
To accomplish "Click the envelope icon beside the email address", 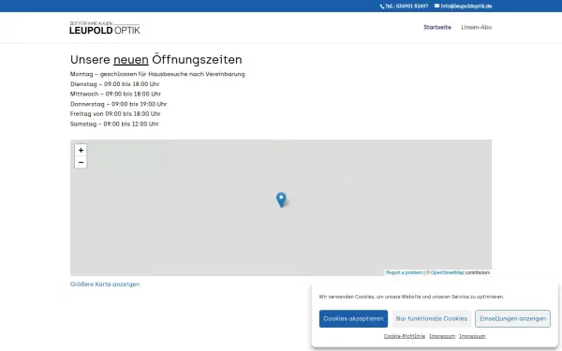I will pyautogui.click(x=436, y=6).
